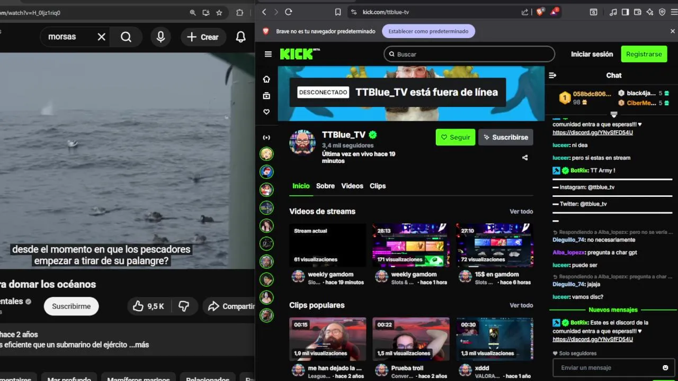Click the TTBlue_TV channel avatar
The width and height of the screenshot is (678, 381).
(302, 142)
